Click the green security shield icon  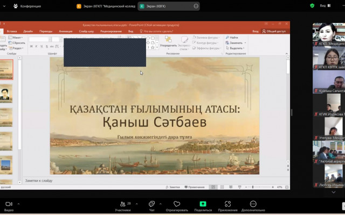click(x=312, y=6)
